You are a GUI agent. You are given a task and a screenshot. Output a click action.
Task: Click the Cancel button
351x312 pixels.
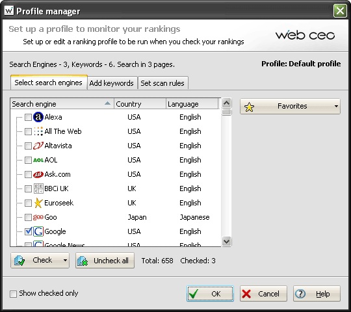point(263,294)
